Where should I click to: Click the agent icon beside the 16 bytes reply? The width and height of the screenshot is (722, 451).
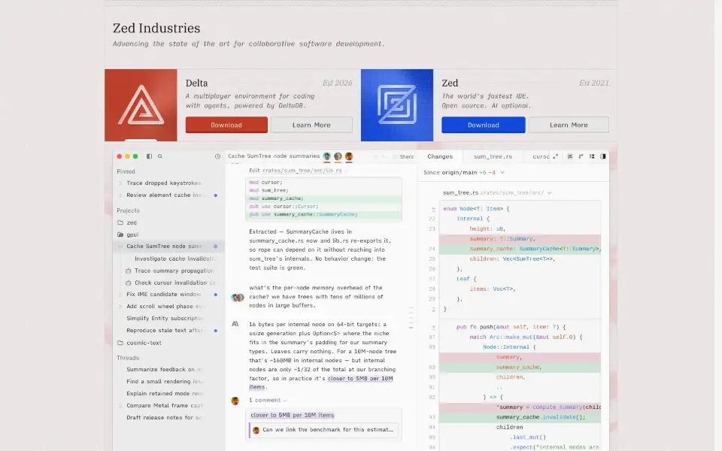pyautogui.click(x=235, y=324)
